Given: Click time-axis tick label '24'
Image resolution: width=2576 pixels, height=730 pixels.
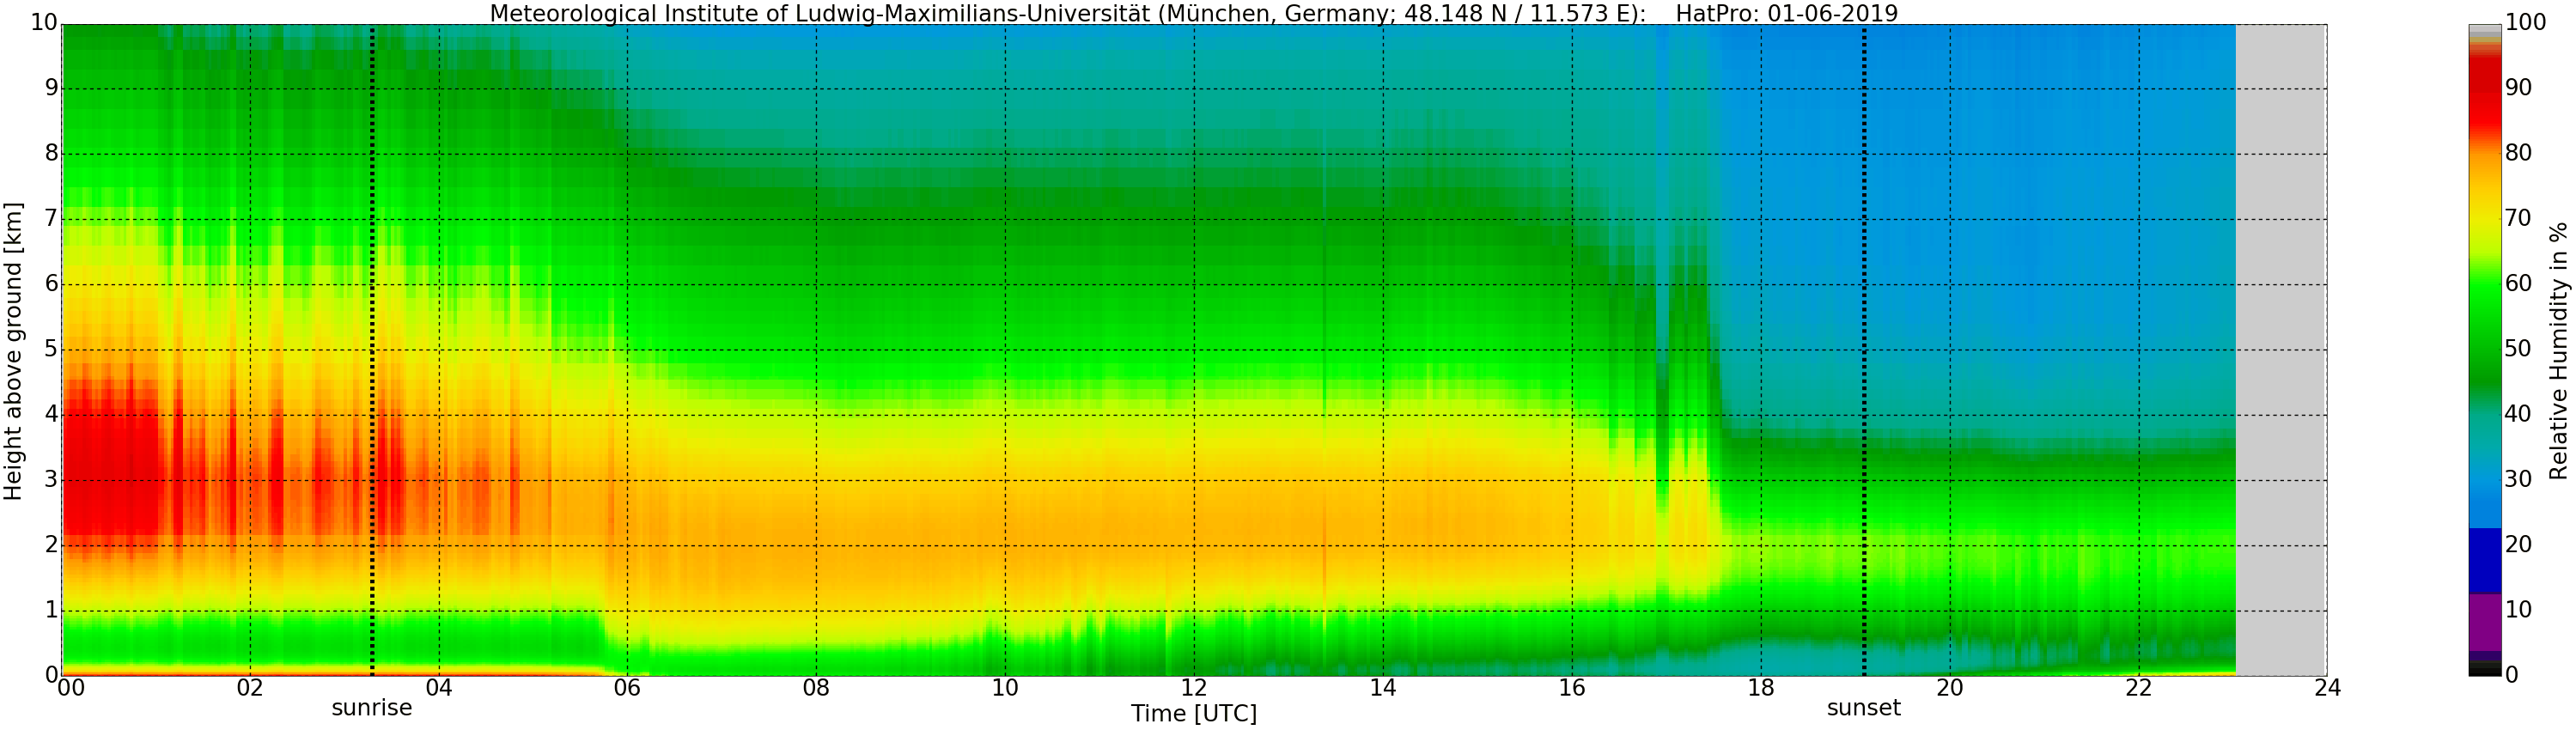Looking at the screenshot, I should pyautogui.click(x=2327, y=688).
